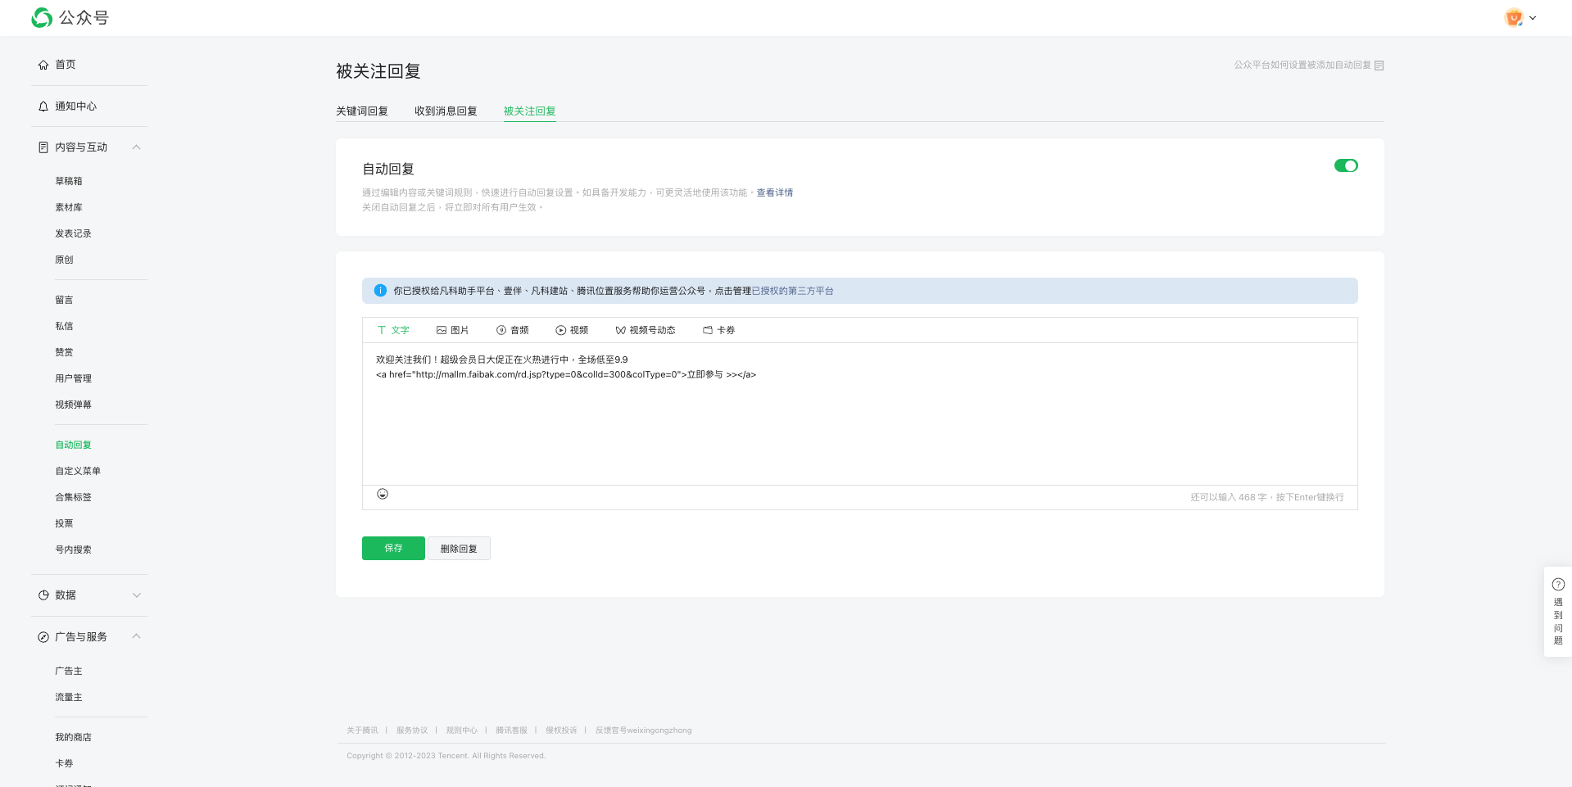The height and width of the screenshot is (787, 1572).
Task: Collapse the 内容与互动 sidebar section
Action: (136, 147)
